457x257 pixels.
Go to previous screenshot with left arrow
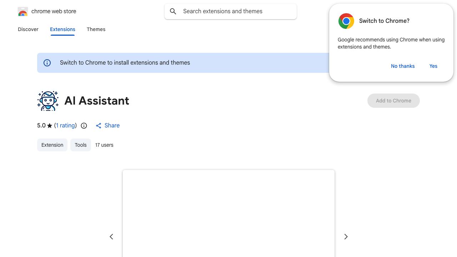click(111, 237)
